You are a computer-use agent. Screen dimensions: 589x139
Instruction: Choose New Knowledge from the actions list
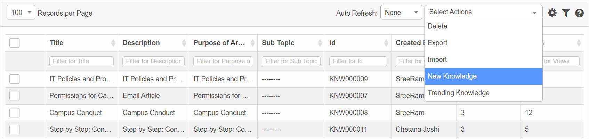pos(452,76)
